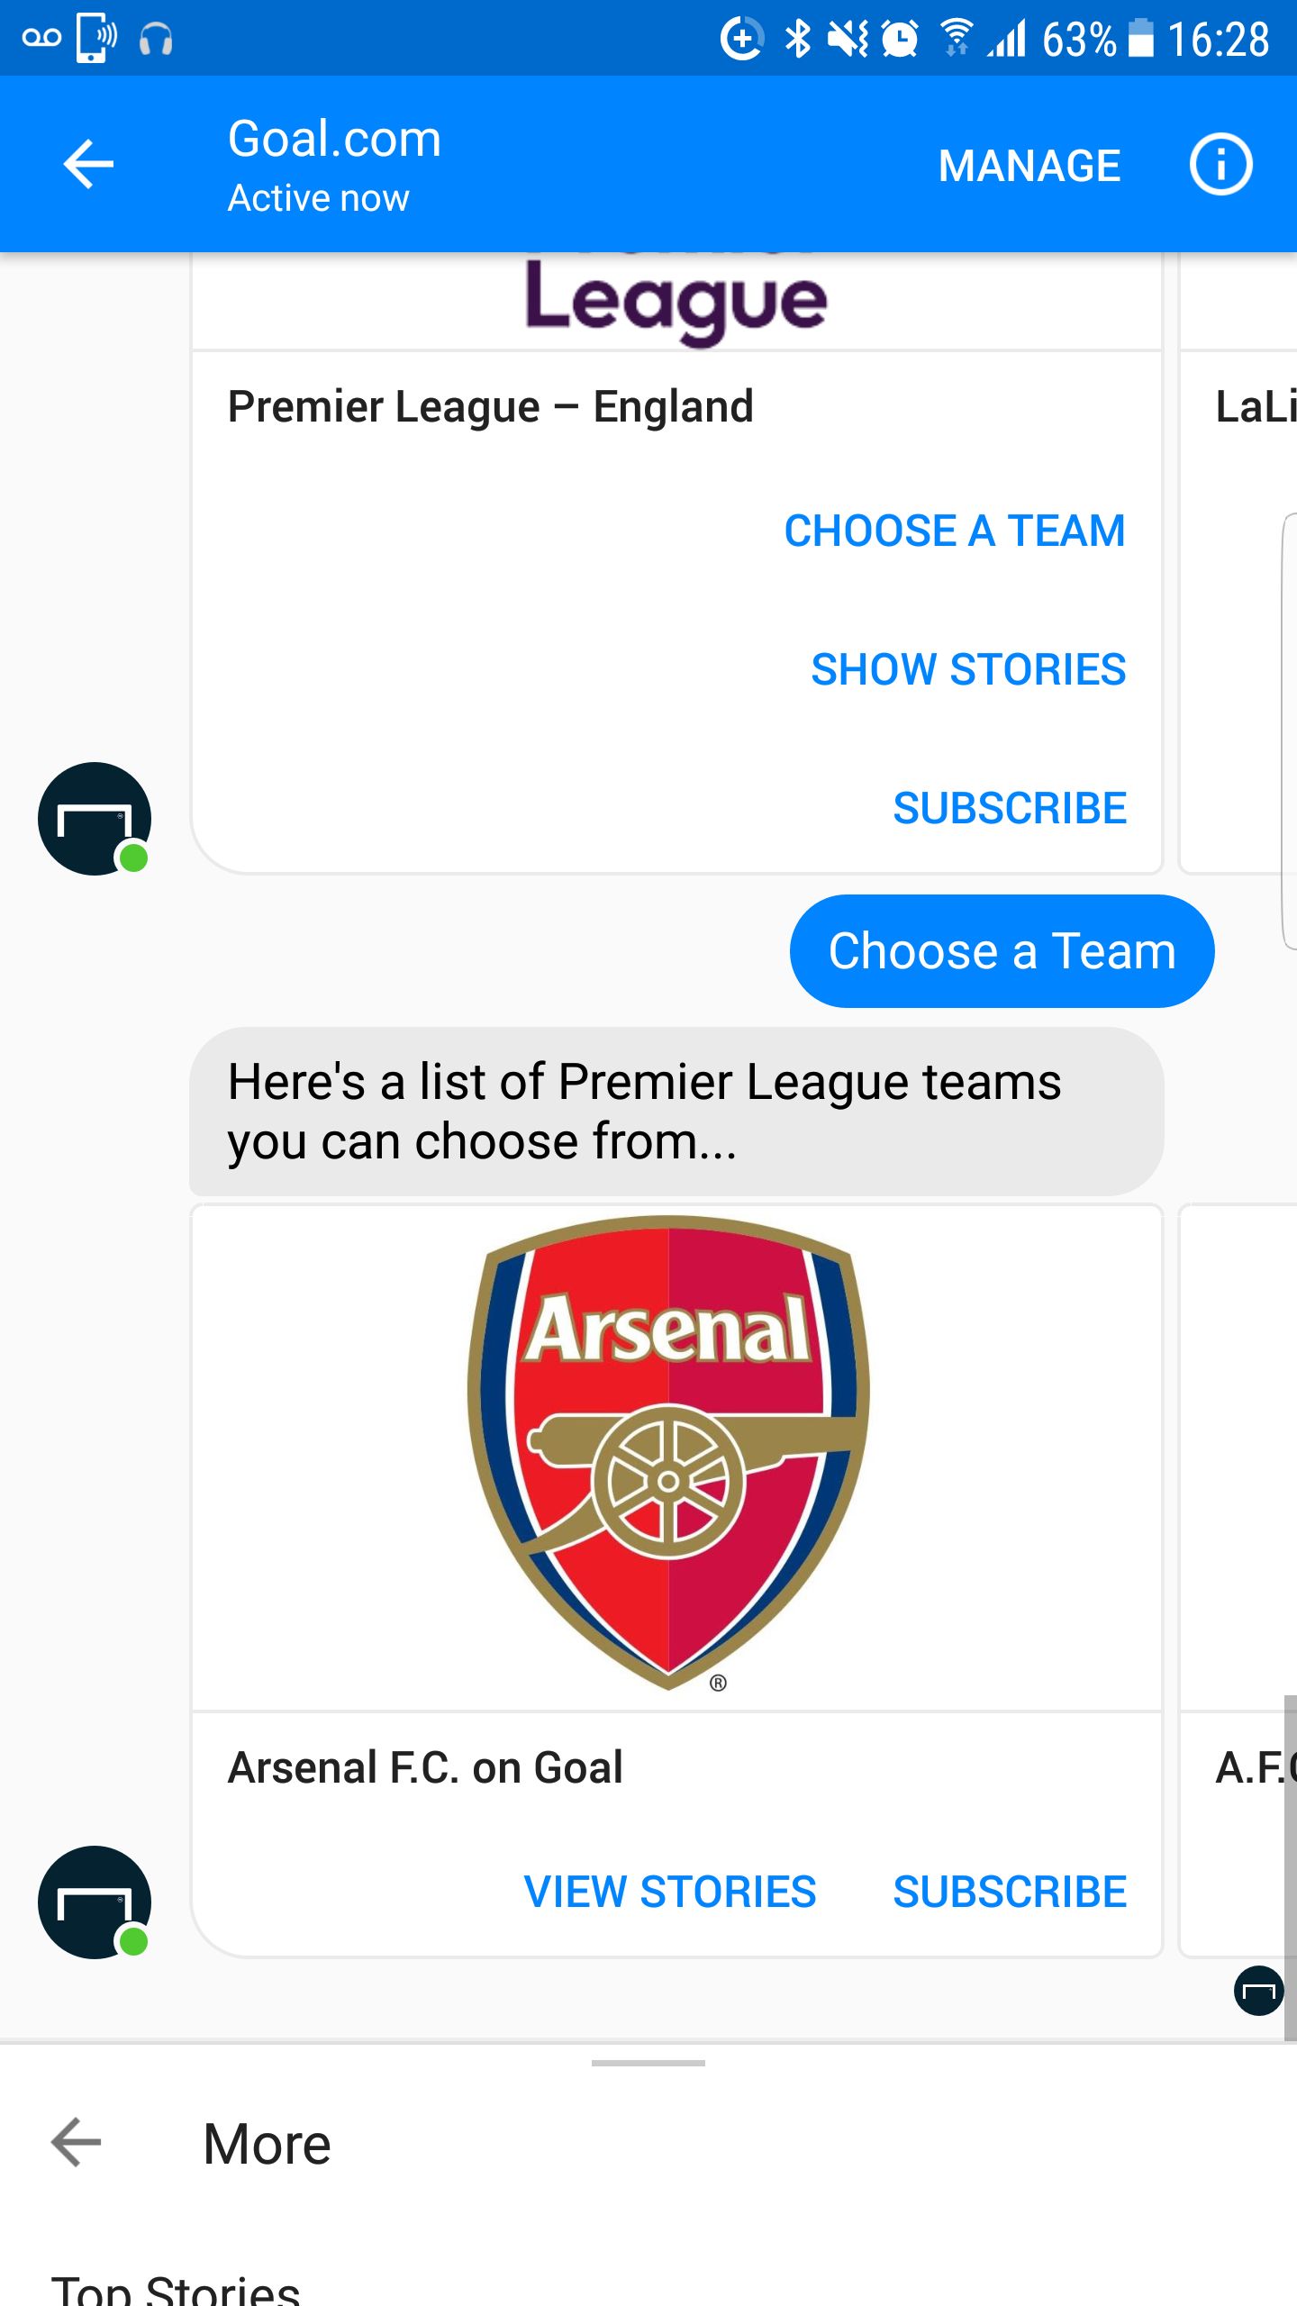The width and height of the screenshot is (1297, 2306).
Task: Tap SUBSCRIBE under Arsenal F.C.
Action: [1009, 1892]
